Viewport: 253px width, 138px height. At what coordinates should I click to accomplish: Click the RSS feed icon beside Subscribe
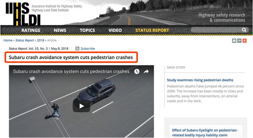coord(77,48)
